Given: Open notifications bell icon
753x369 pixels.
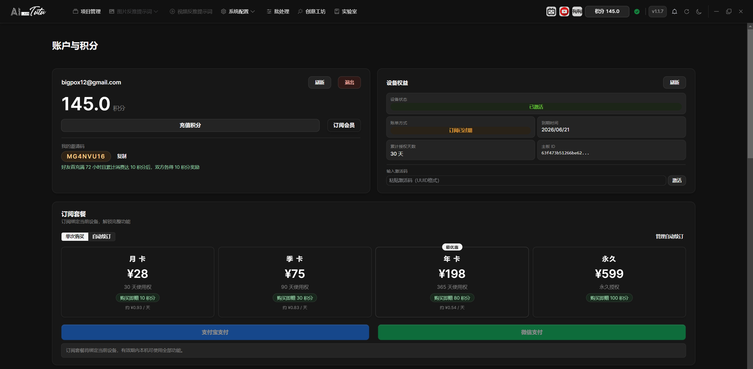Looking at the screenshot, I should [674, 11].
